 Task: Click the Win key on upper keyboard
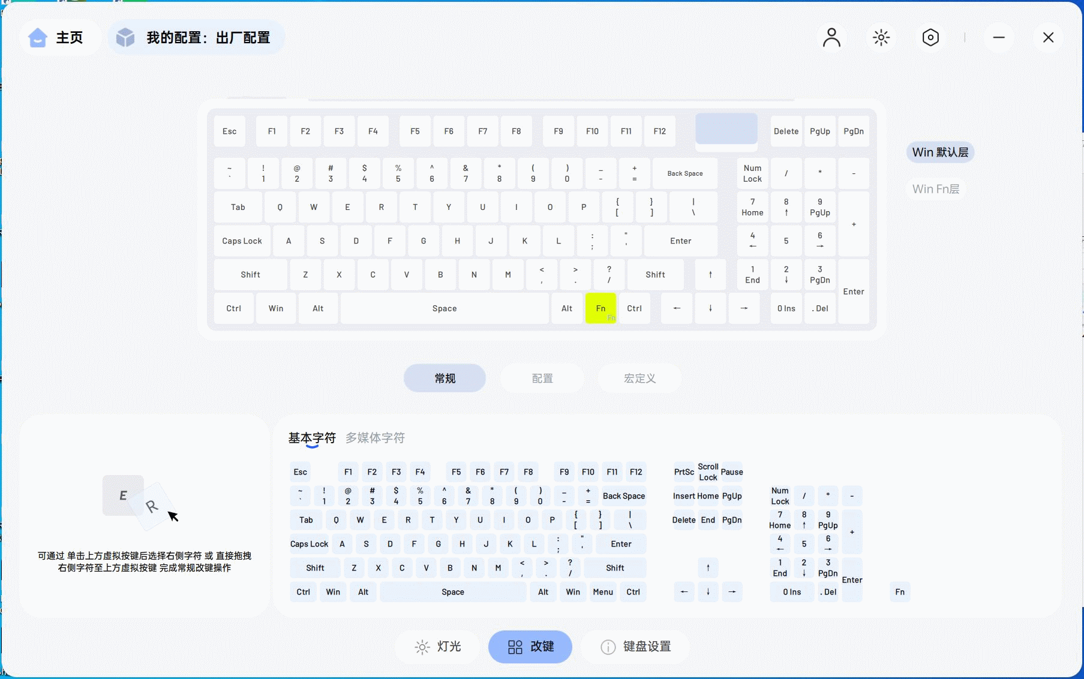tap(276, 308)
